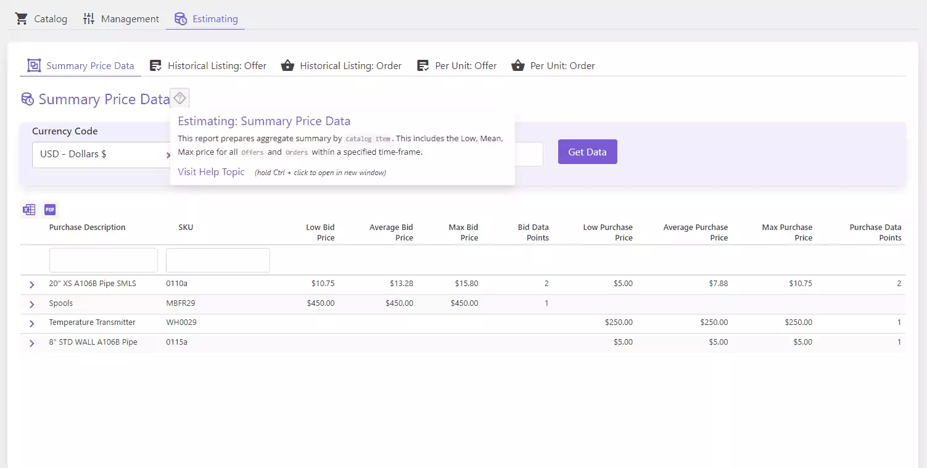Select SKU cell 0115a
Screen dimensions: 927x468
coord(176,342)
